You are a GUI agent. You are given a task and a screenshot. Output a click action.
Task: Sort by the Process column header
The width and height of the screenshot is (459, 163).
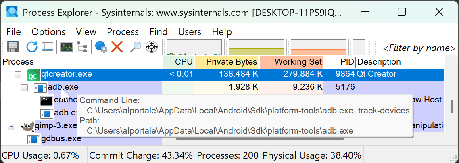point(81,62)
